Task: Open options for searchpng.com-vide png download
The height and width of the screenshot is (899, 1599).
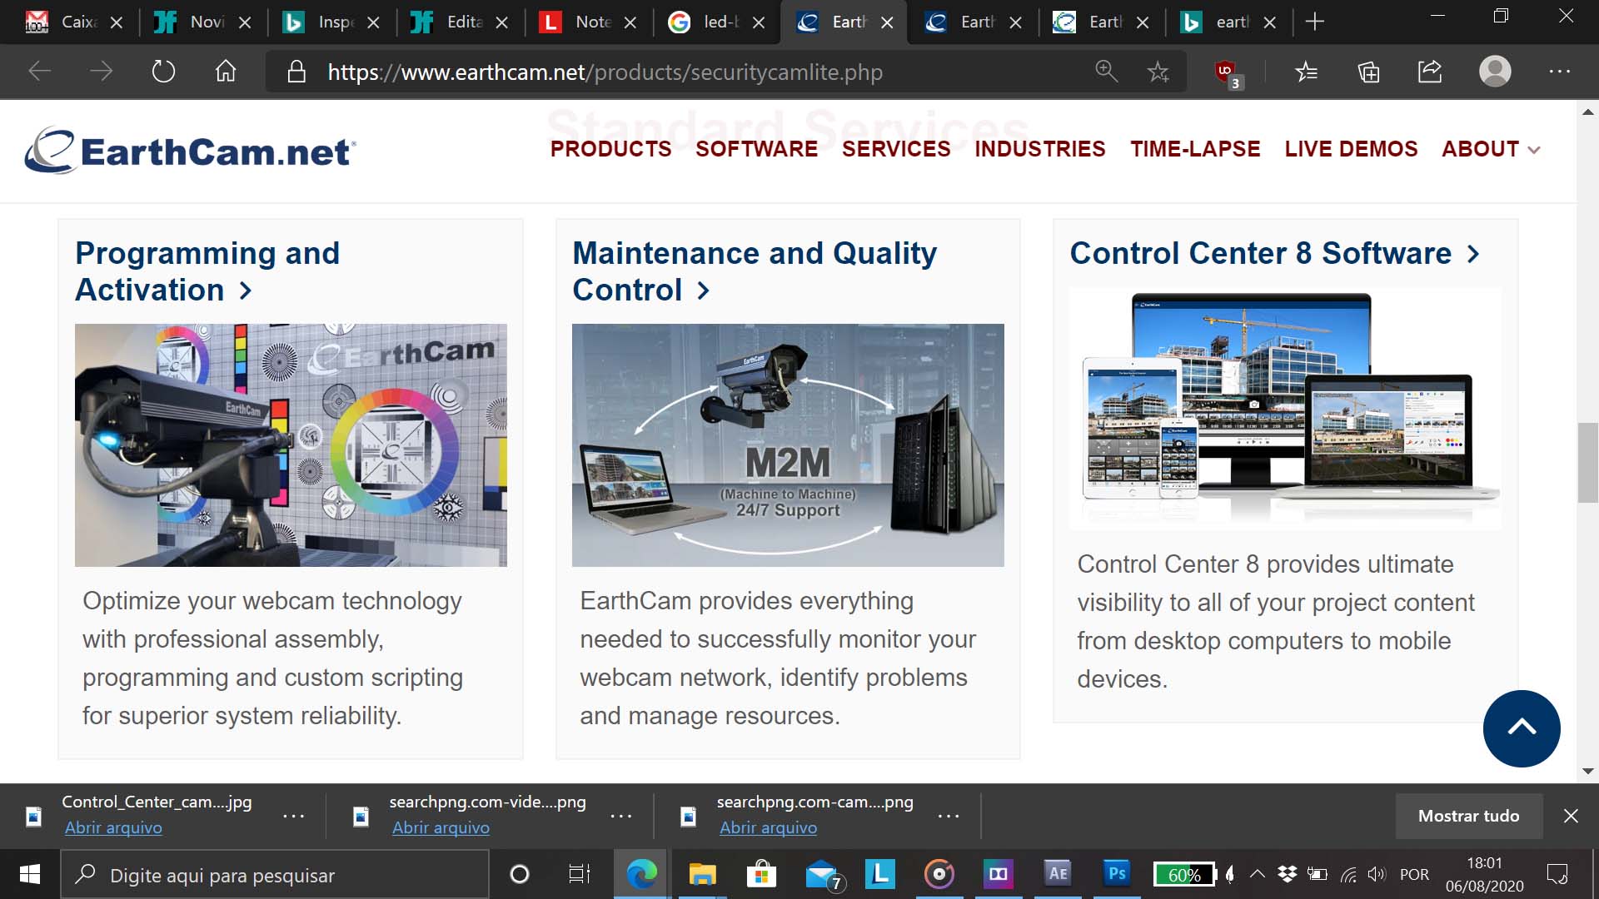Action: 620,817
